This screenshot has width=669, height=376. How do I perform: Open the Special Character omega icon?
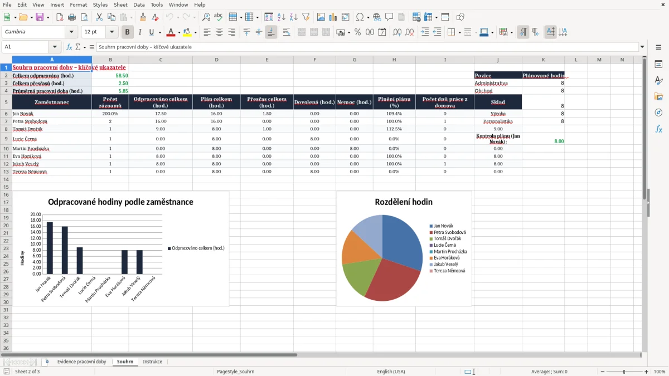(360, 17)
